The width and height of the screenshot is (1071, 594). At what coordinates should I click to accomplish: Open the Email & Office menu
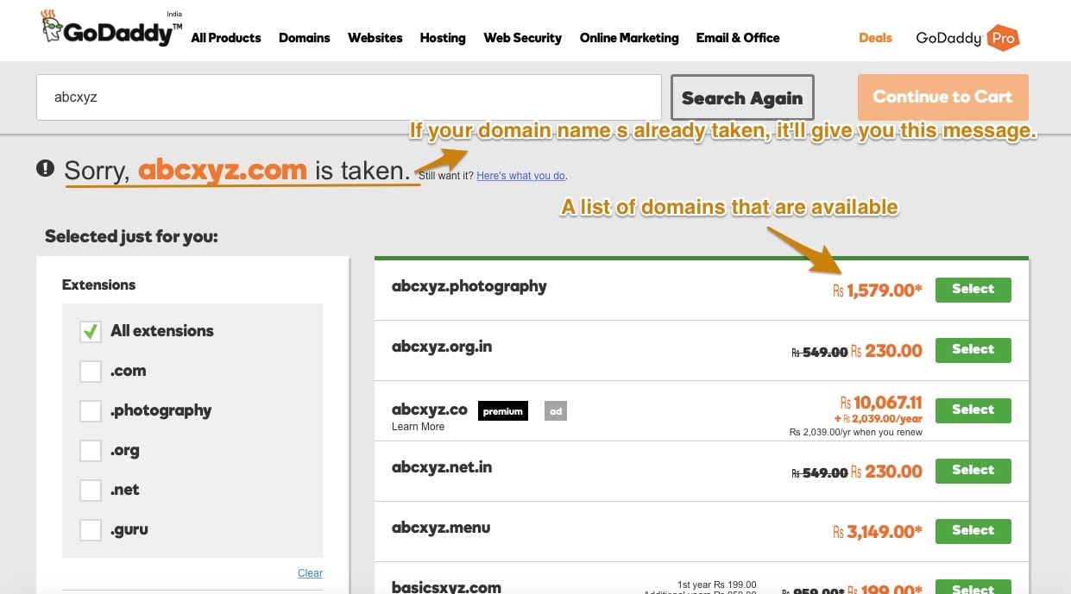(738, 38)
